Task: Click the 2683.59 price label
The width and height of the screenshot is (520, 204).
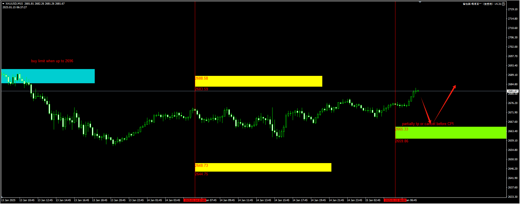Action: coord(201,89)
